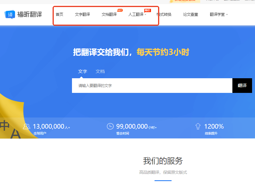Click the black 翻译 button

[x=242, y=86]
